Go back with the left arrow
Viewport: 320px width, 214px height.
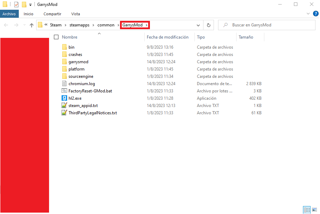tap(6, 25)
